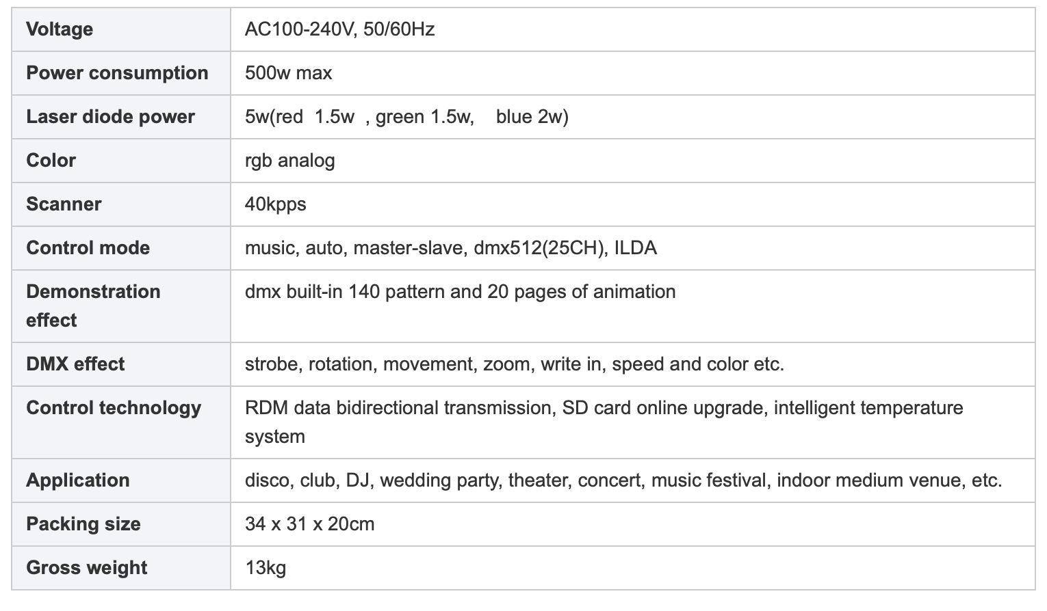Click the Control technology label

click(x=114, y=408)
